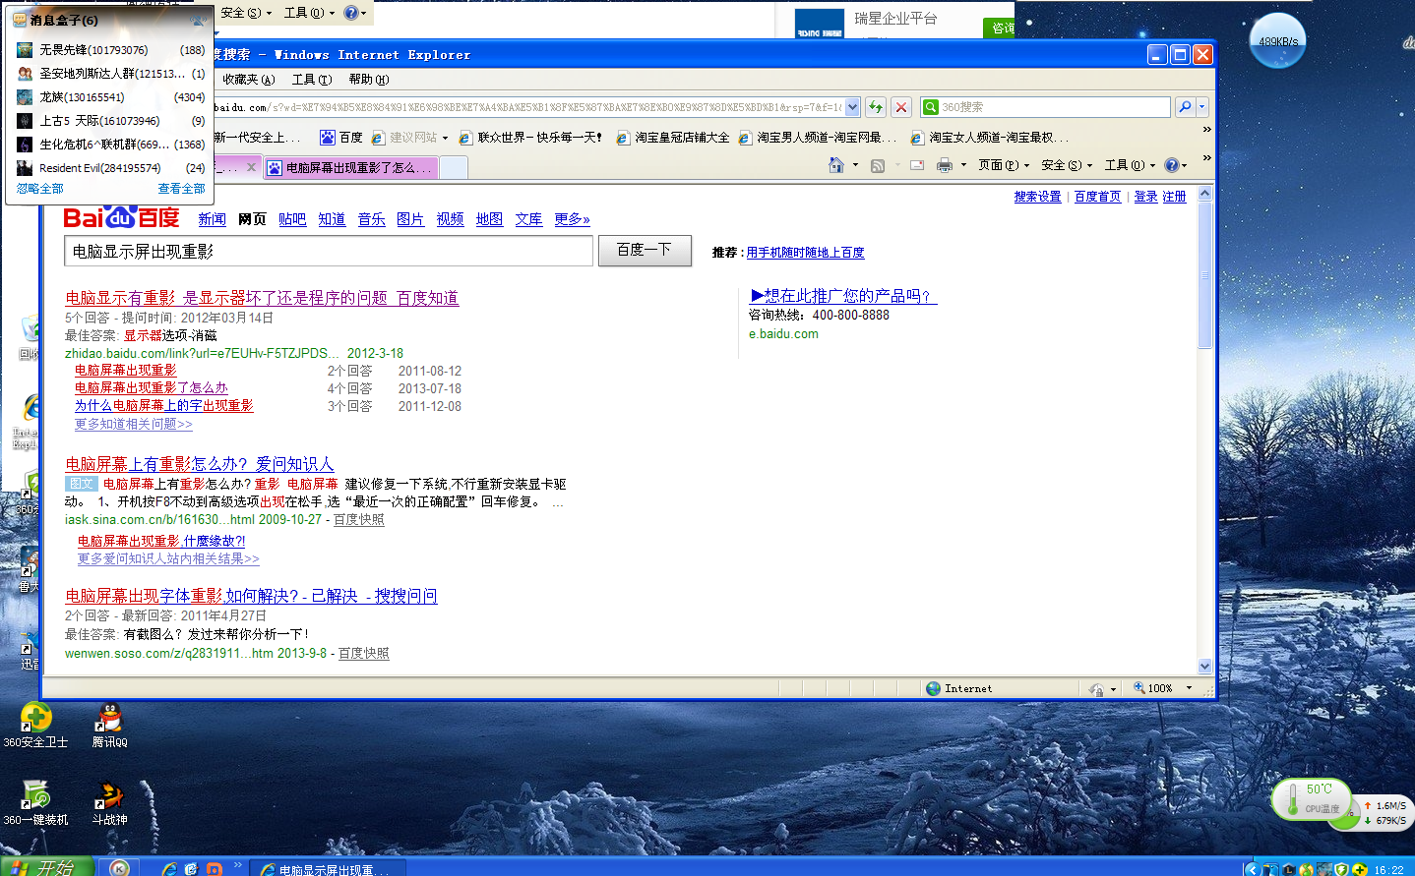This screenshot has height=876, width=1415.
Task: Open 用手机随时随地上百度 link
Action: 805,253
